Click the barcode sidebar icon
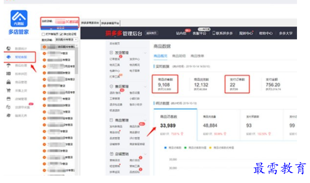Screen dimensions: 310x183 [x=8, y=73]
